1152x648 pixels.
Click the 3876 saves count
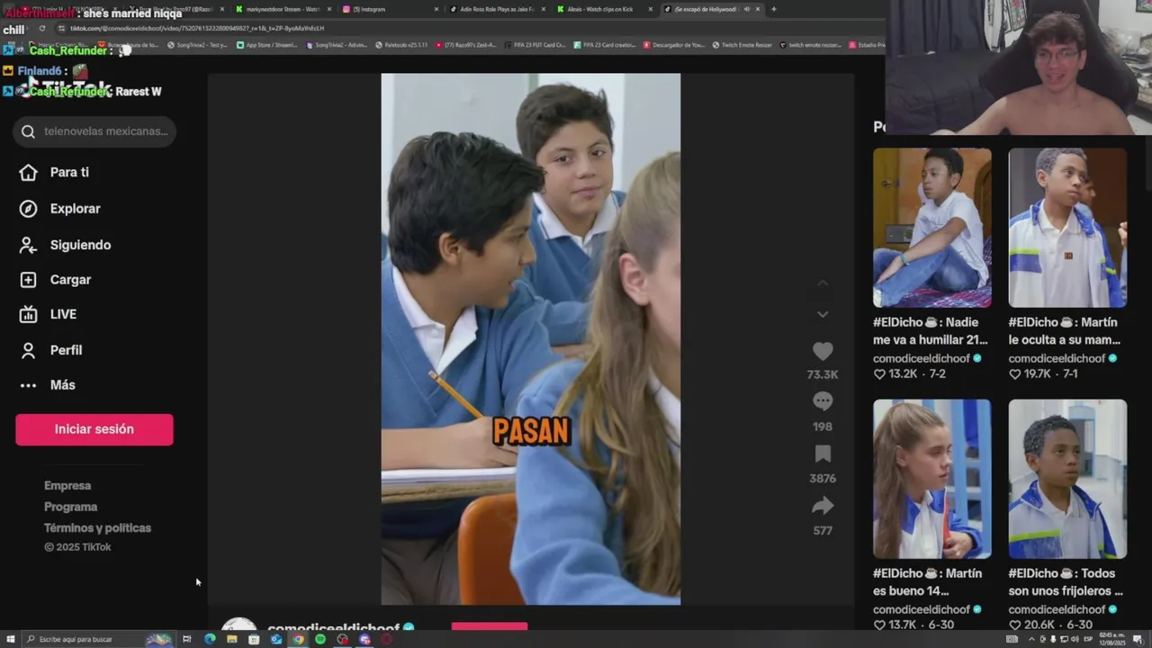(823, 479)
